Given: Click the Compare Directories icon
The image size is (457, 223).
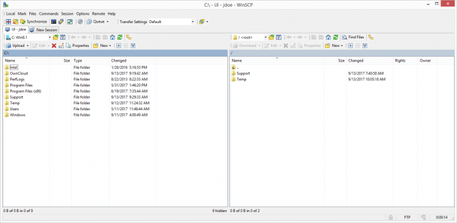Looking at the screenshot, I should 8,21.
